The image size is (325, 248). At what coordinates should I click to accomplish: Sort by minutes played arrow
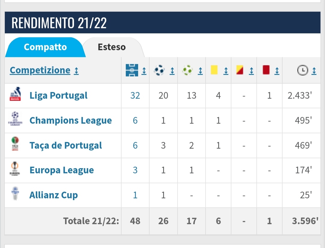tap(314, 71)
